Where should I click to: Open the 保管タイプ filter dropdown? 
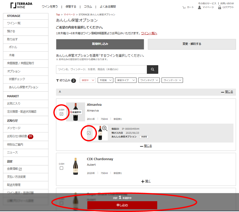tap(126, 80)
